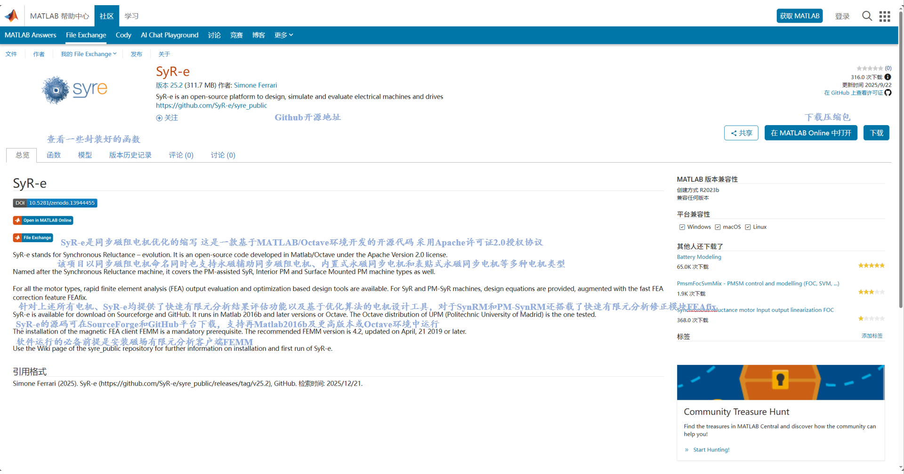Click 在 MATLAB Online 中打开 button
This screenshot has height=474, width=904.
click(811, 133)
